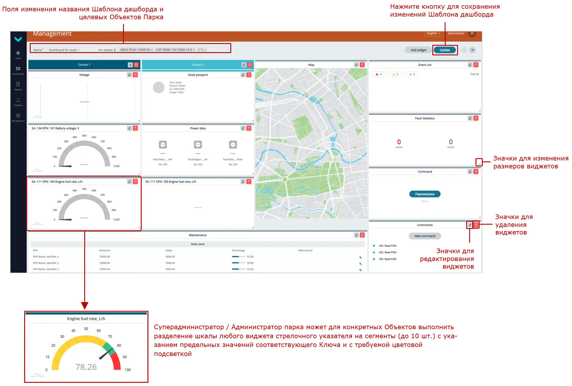Edit the Genset 1 widget with pencil icon
This screenshot has width=572, height=386.
[130, 65]
